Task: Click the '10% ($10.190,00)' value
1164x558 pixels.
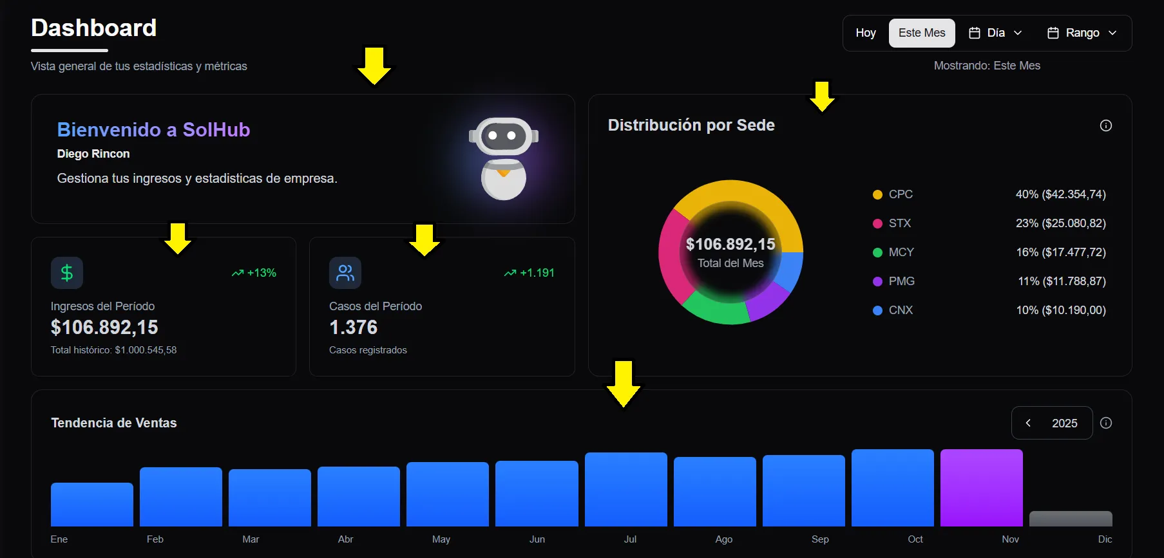Action: point(1061,310)
